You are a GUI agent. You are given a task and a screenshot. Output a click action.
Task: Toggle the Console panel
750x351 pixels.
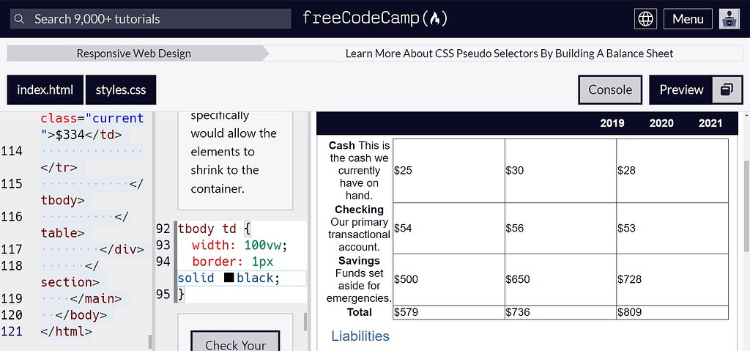point(610,89)
